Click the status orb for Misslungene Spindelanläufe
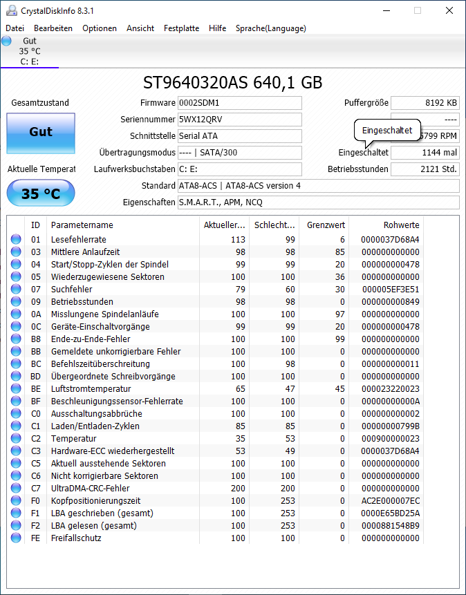The width and height of the screenshot is (466, 595). [x=16, y=314]
